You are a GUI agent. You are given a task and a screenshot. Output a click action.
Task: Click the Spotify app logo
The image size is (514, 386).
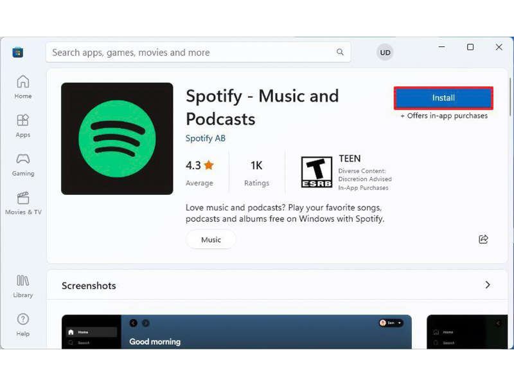coord(117,138)
